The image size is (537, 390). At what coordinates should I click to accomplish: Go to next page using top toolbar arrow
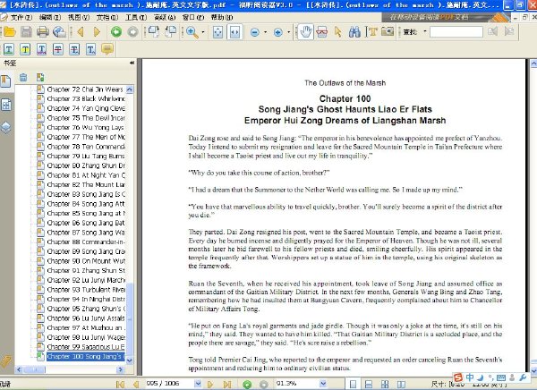click(x=97, y=32)
